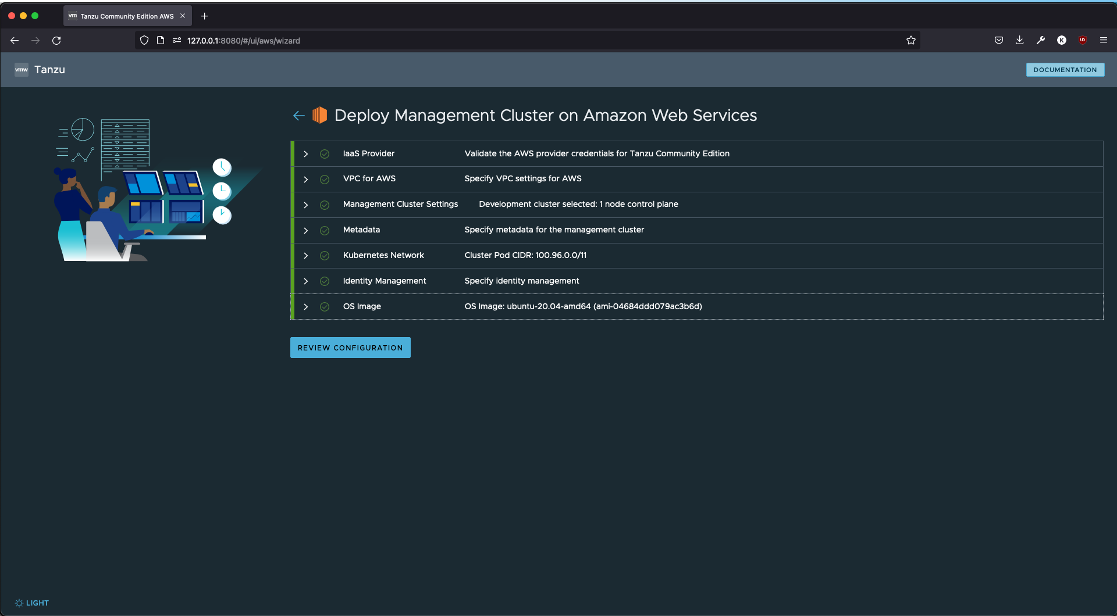1117x616 pixels.
Task: Click 'Specify identity management' description
Action: click(x=521, y=281)
